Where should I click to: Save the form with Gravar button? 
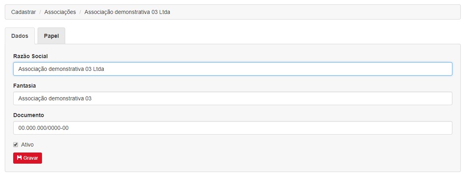tap(28, 158)
